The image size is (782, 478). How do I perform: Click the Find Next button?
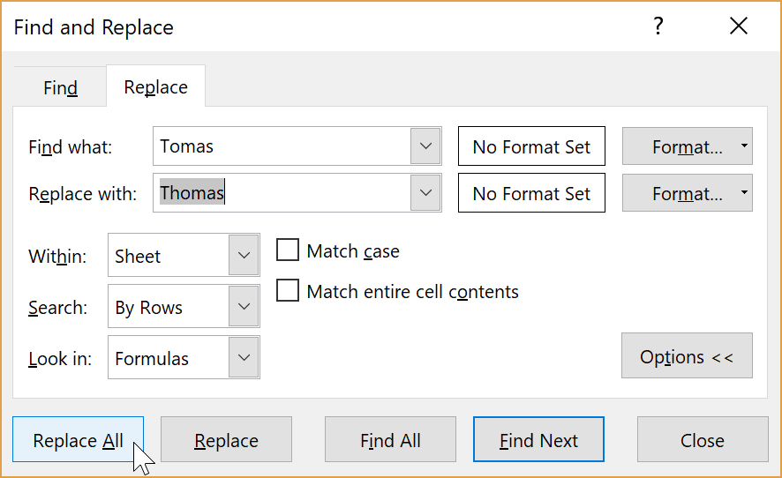(538, 439)
